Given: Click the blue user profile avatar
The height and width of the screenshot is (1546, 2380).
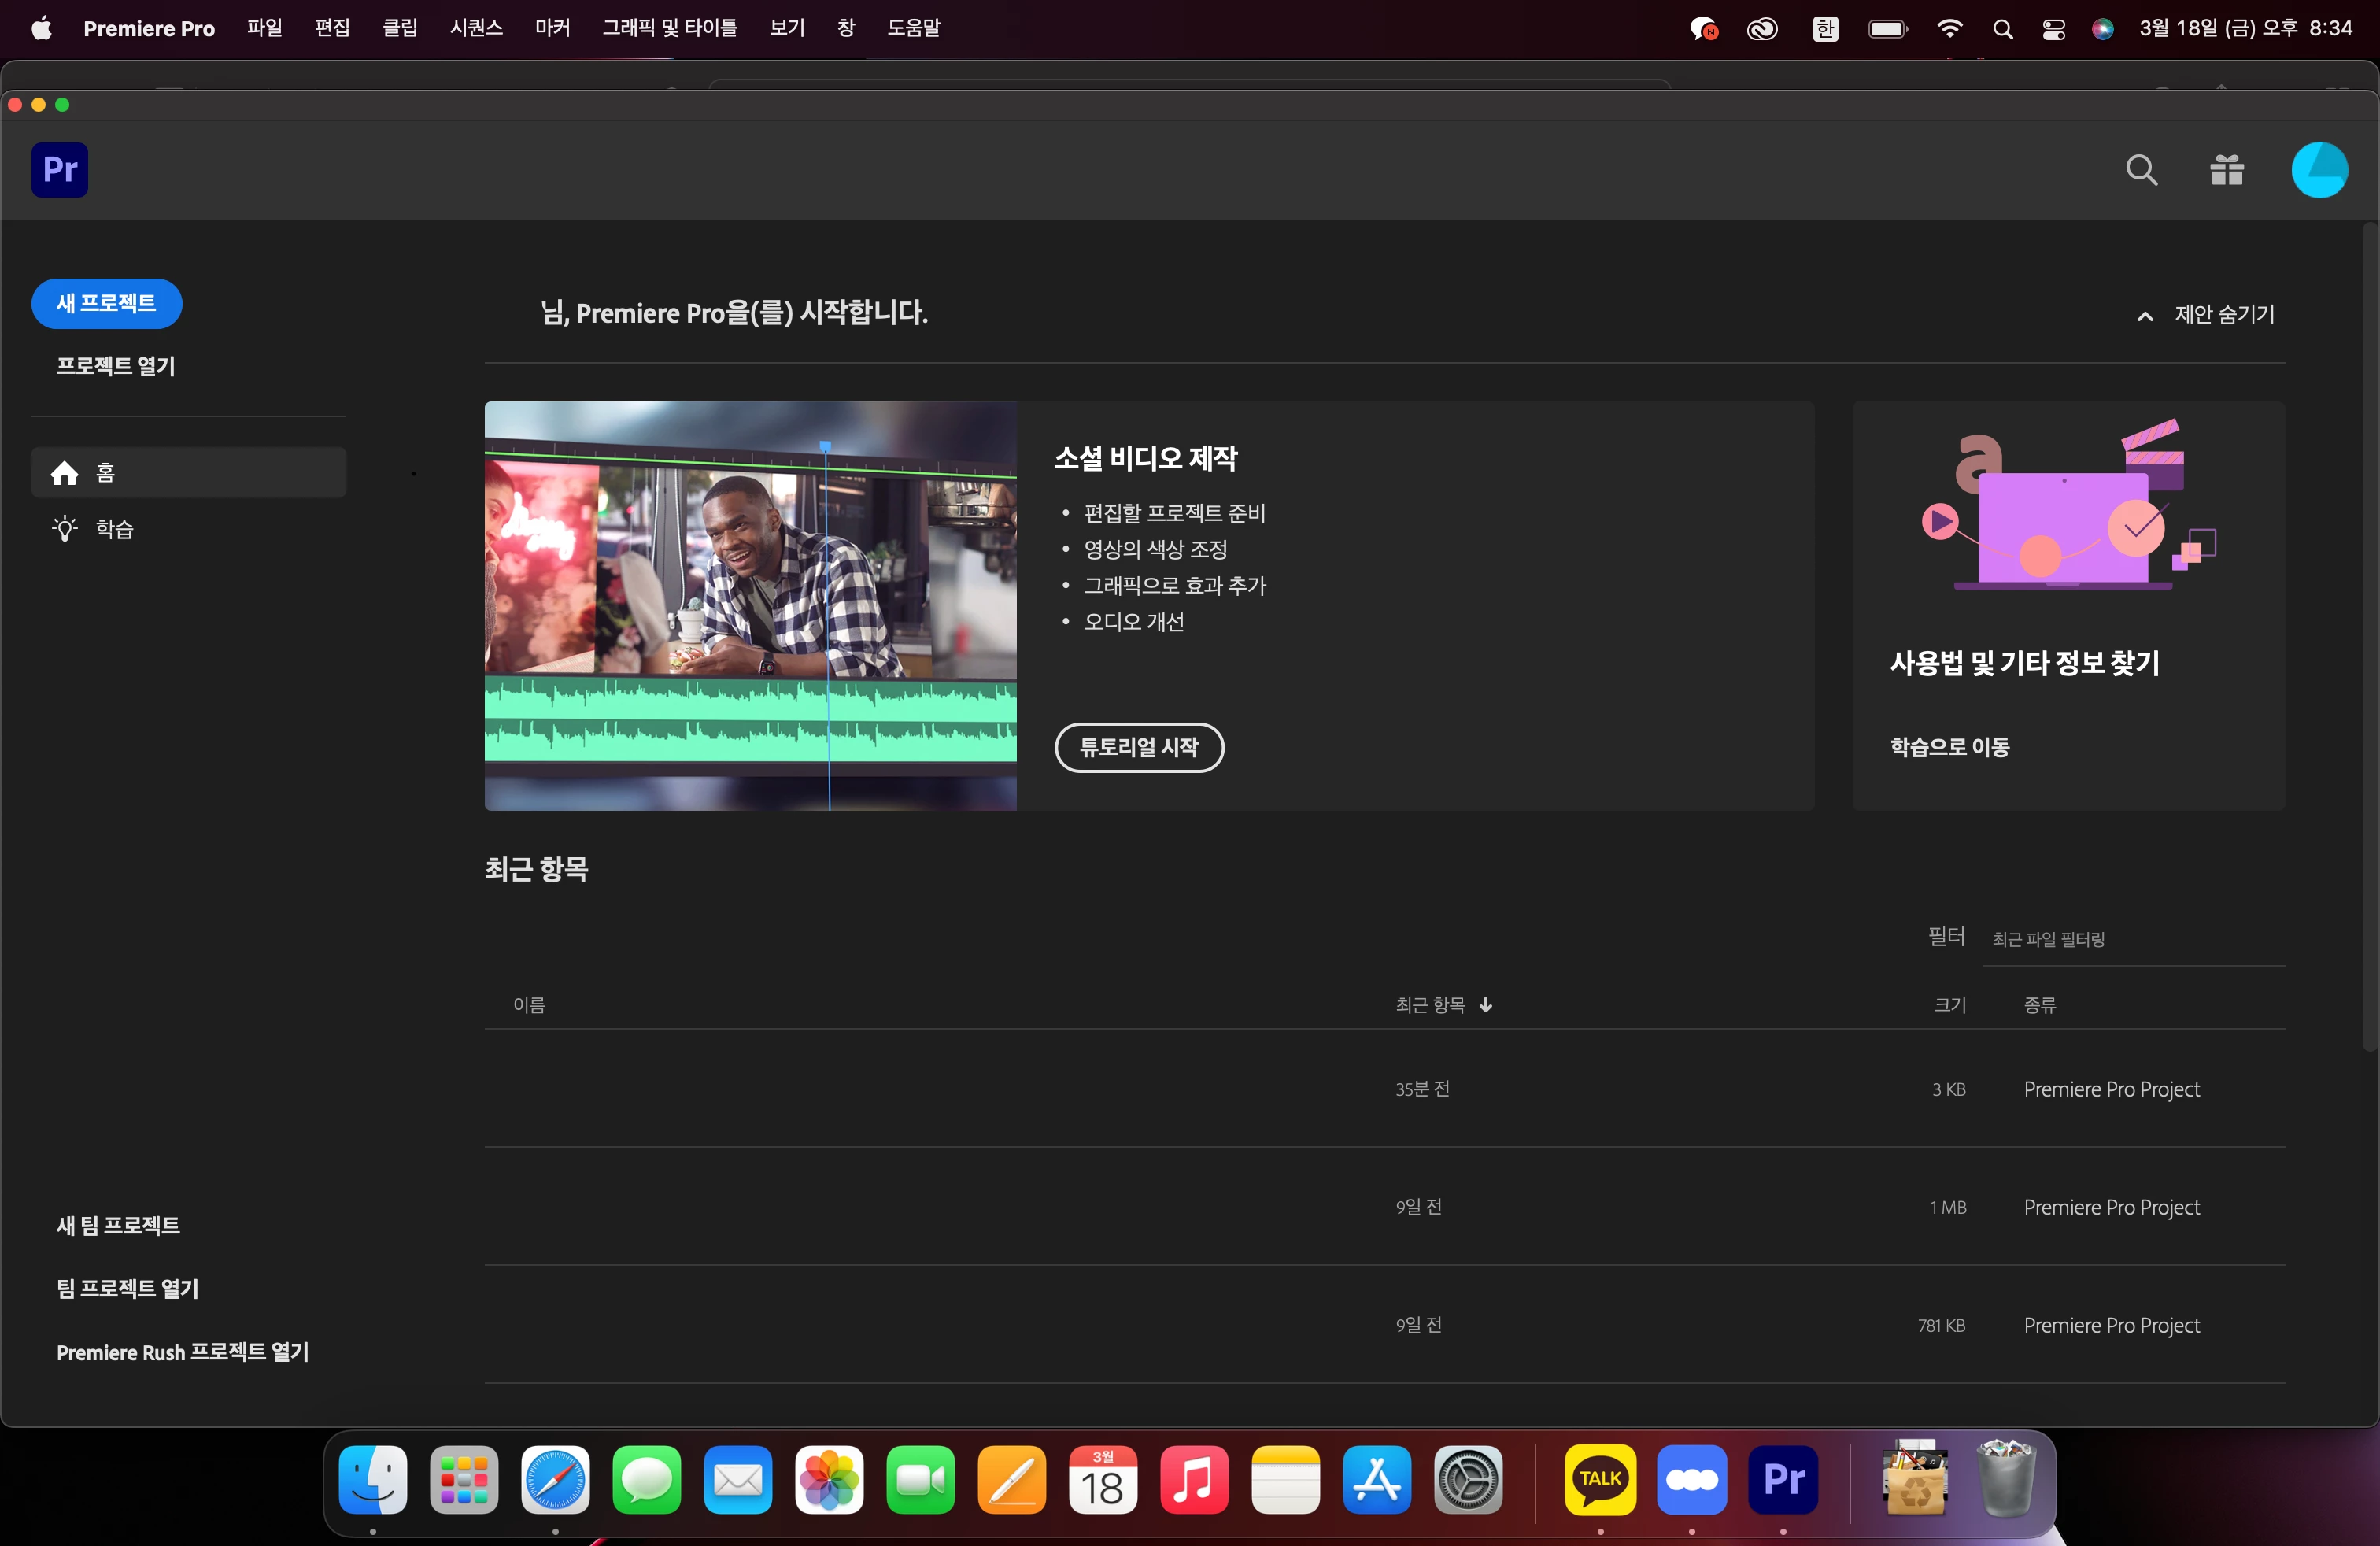Looking at the screenshot, I should click(x=2319, y=170).
